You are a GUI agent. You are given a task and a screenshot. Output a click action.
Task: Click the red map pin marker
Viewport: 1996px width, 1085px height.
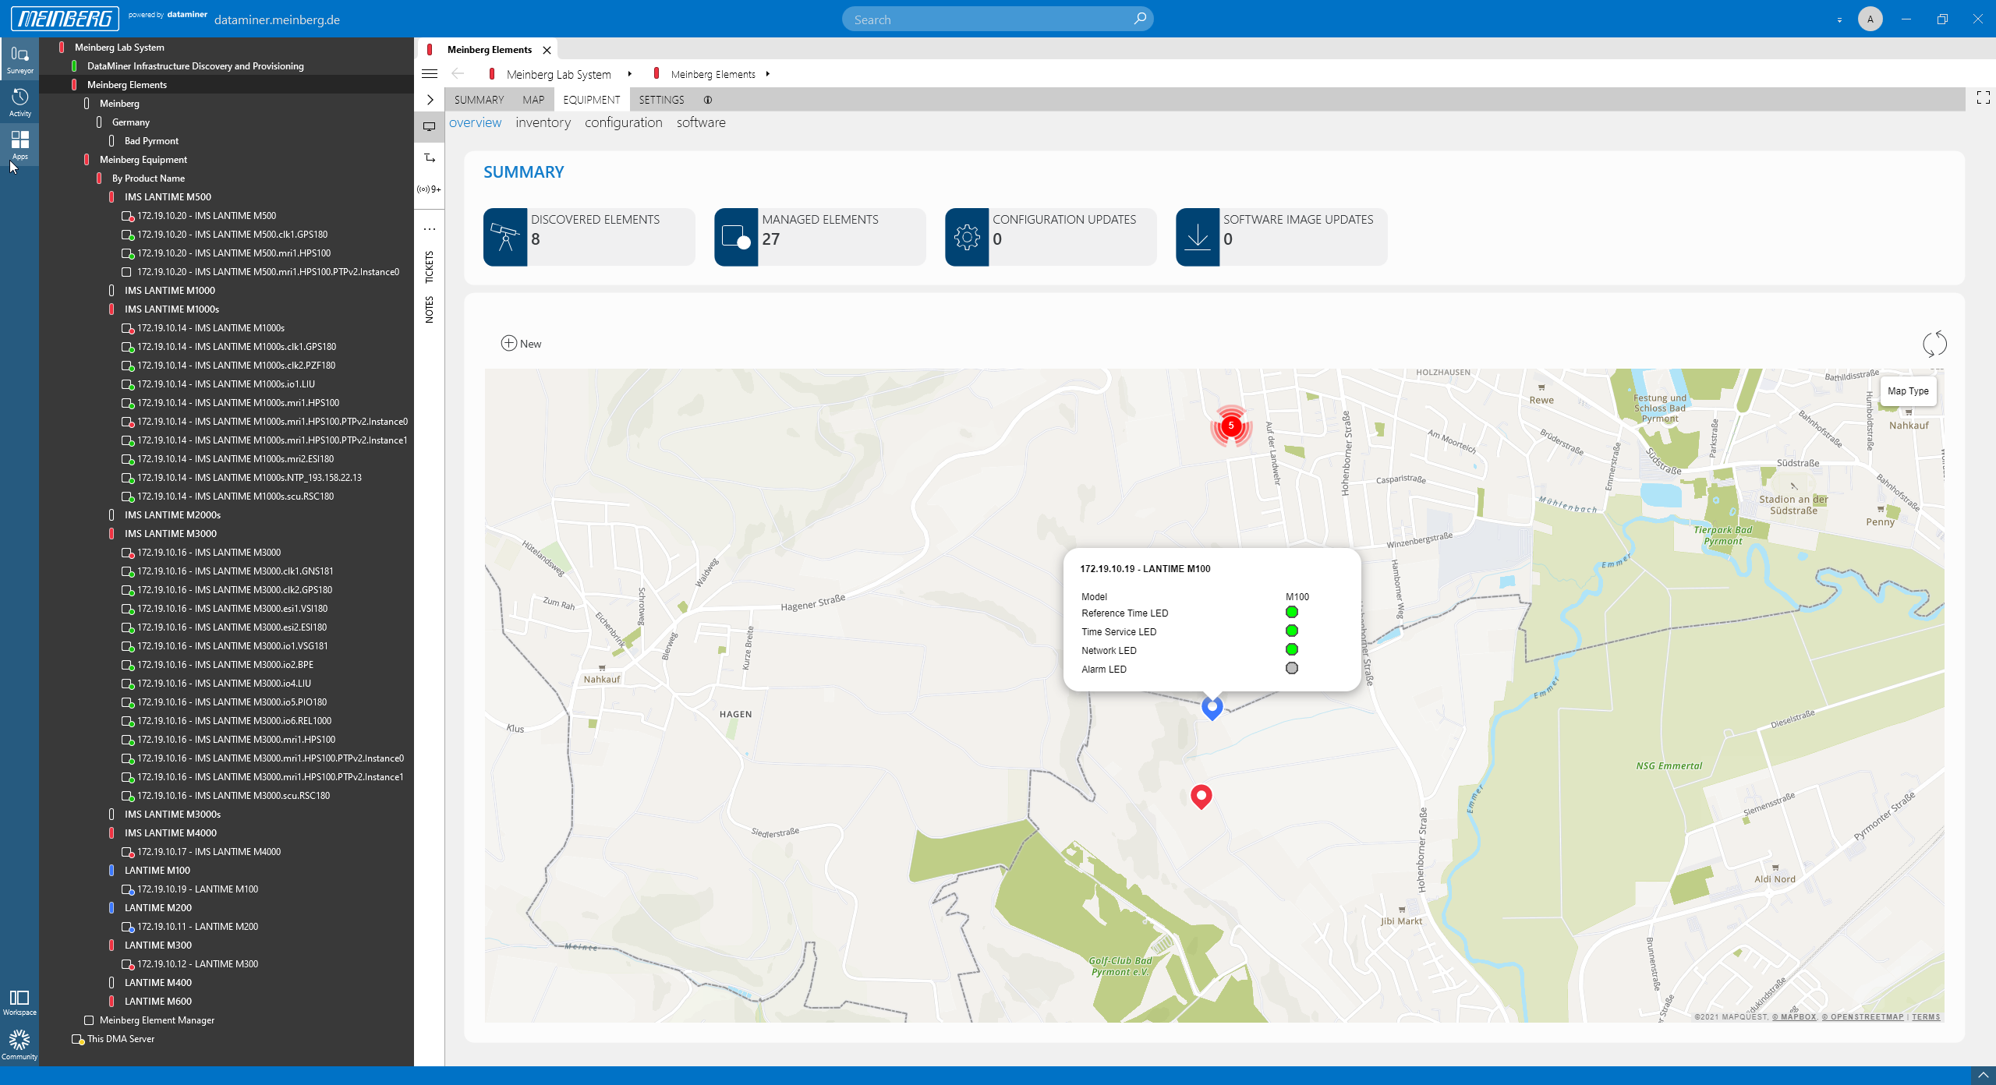[1201, 797]
